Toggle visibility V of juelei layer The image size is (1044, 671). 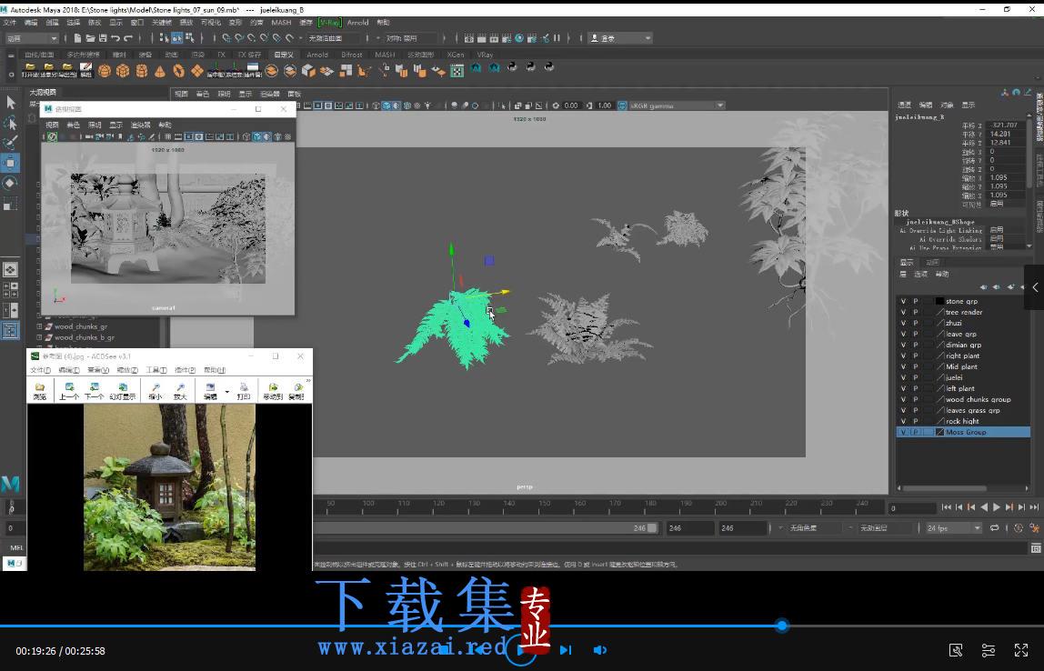coord(904,377)
